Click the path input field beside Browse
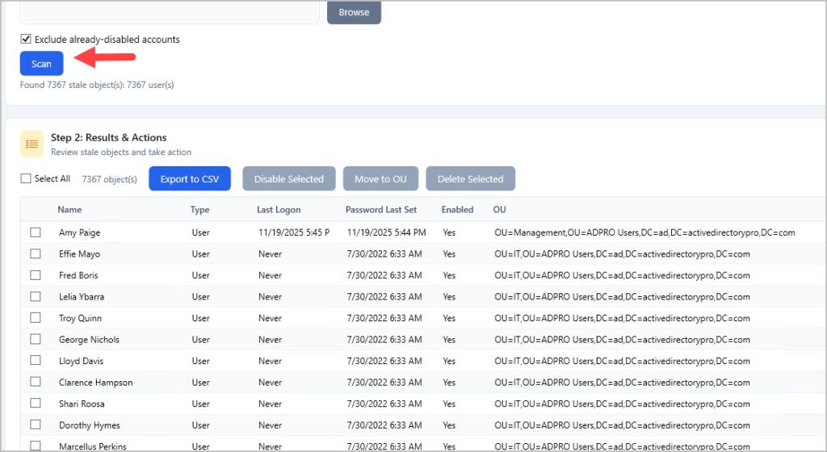Viewport: 827px width, 452px height. coord(170,12)
